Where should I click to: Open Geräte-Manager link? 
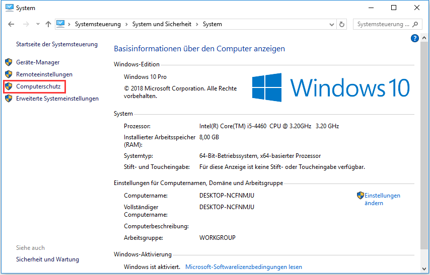click(x=38, y=62)
